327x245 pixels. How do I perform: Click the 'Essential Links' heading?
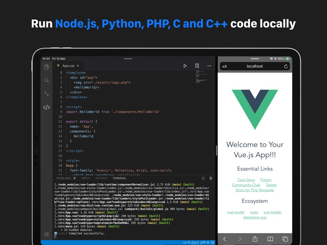(255, 169)
